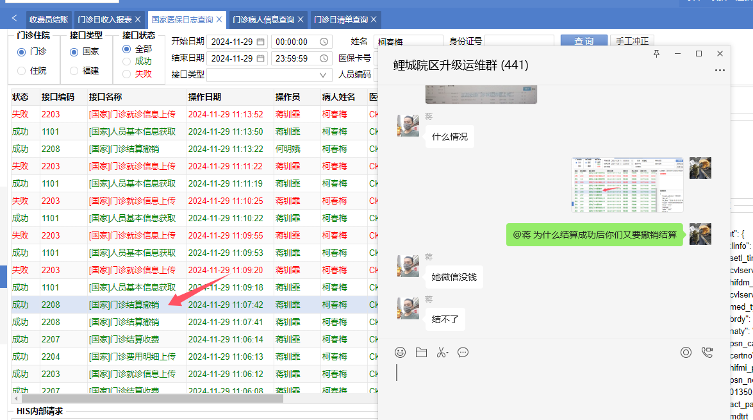753x420 pixels.
Task: Click the 状态 column header
Action: pos(25,97)
